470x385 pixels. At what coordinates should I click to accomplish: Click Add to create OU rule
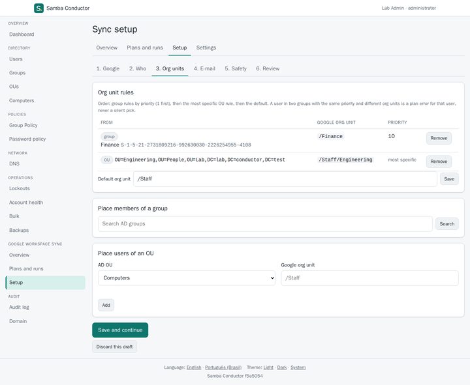[106, 305]
